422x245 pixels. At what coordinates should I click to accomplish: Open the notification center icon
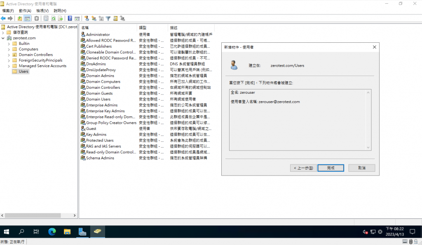click(412, 231)
